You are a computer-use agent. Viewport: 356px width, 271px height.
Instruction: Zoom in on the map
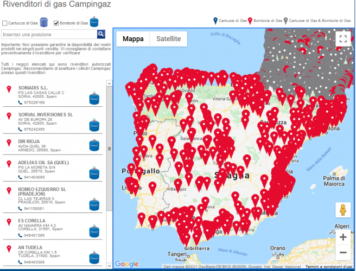[342, 237]
